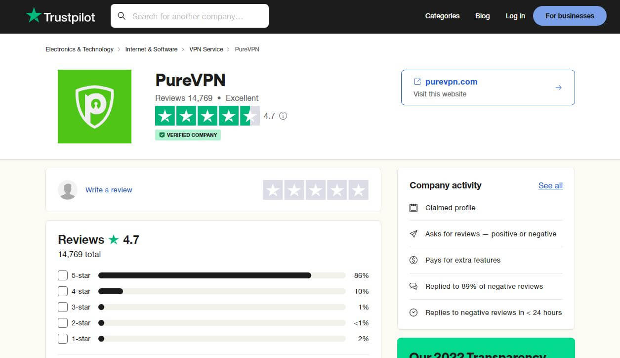Go to Electronics & Technology breadcrumb
620x358 pixels.
tap(80, 49)
